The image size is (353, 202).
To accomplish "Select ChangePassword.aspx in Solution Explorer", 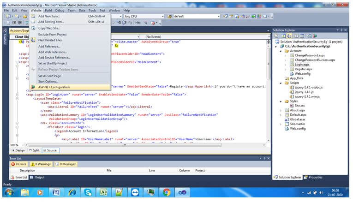I will point(310,55).
